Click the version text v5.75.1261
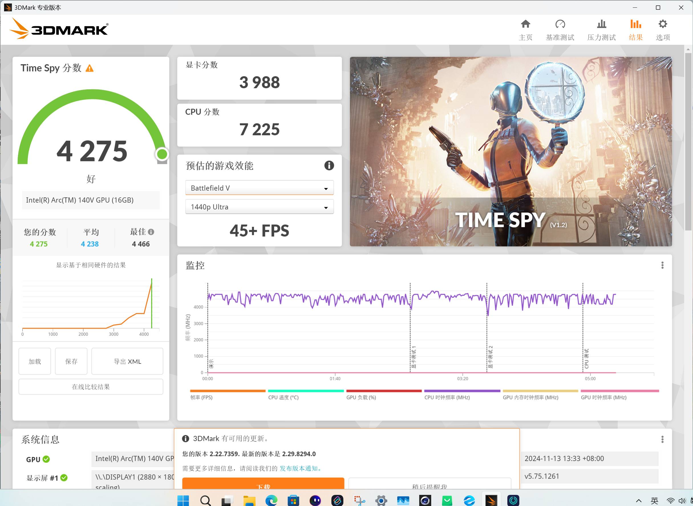Image resolution: width=693 pixels, height=506 pixels. pyautogui.click(x=542, y=476)
